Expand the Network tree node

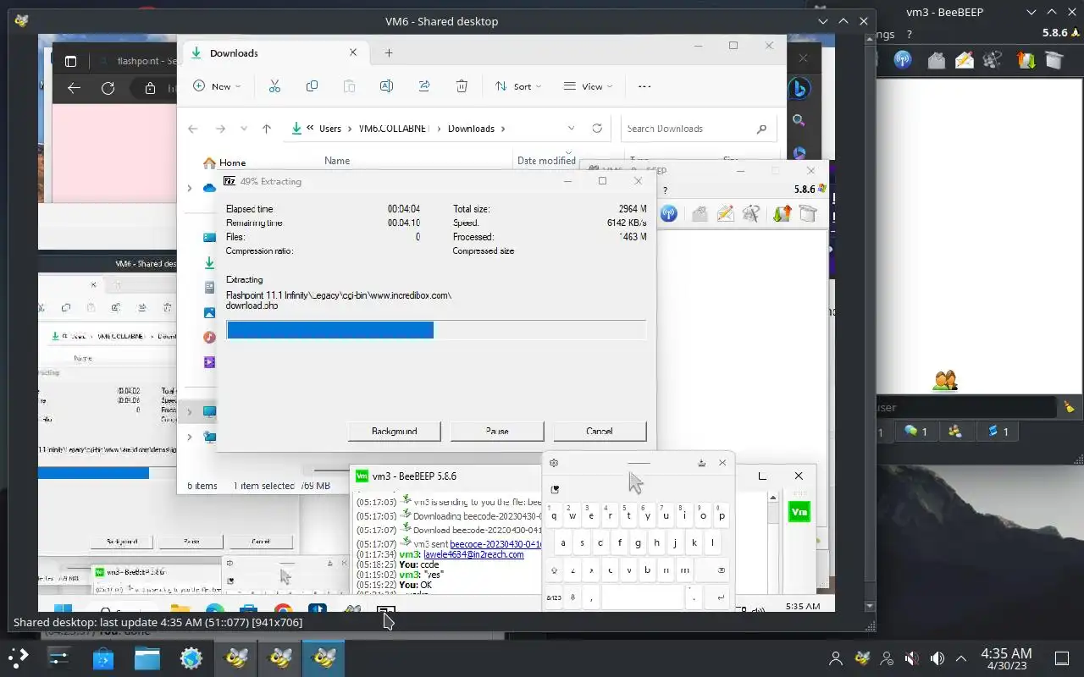[190, 437]
